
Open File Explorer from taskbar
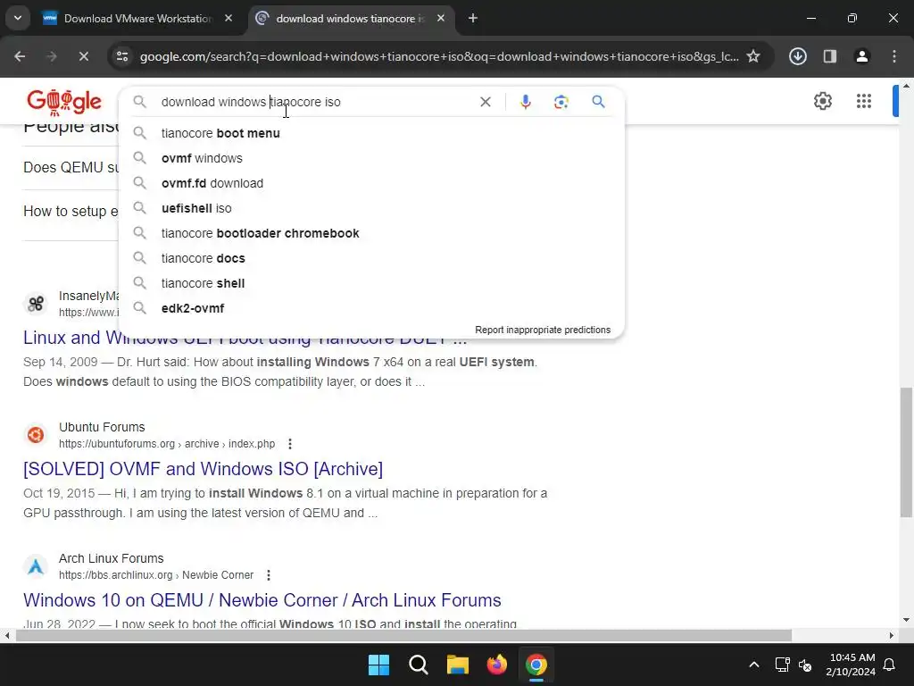tap(458, 665)
